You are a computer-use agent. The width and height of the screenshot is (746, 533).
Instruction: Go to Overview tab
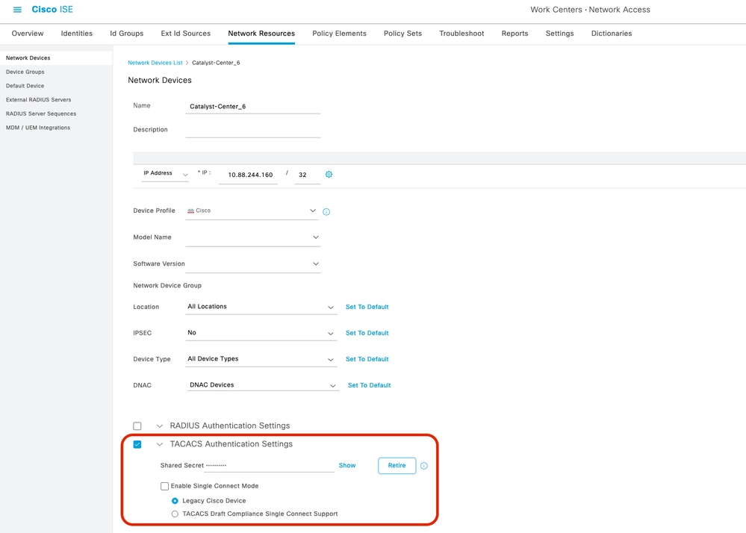pyautogui.click(x=28, y=34)
